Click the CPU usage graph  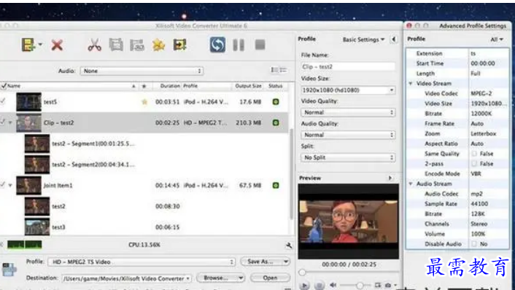pyautogui.click(x=25, y=244)
